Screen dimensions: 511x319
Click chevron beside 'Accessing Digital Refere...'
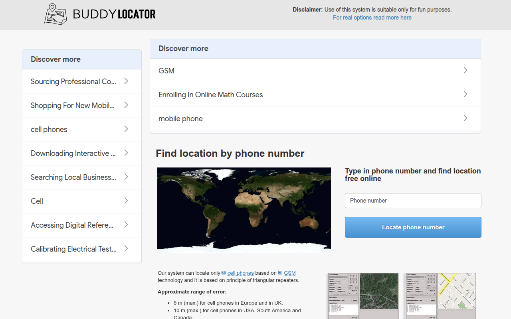(126, 224)
